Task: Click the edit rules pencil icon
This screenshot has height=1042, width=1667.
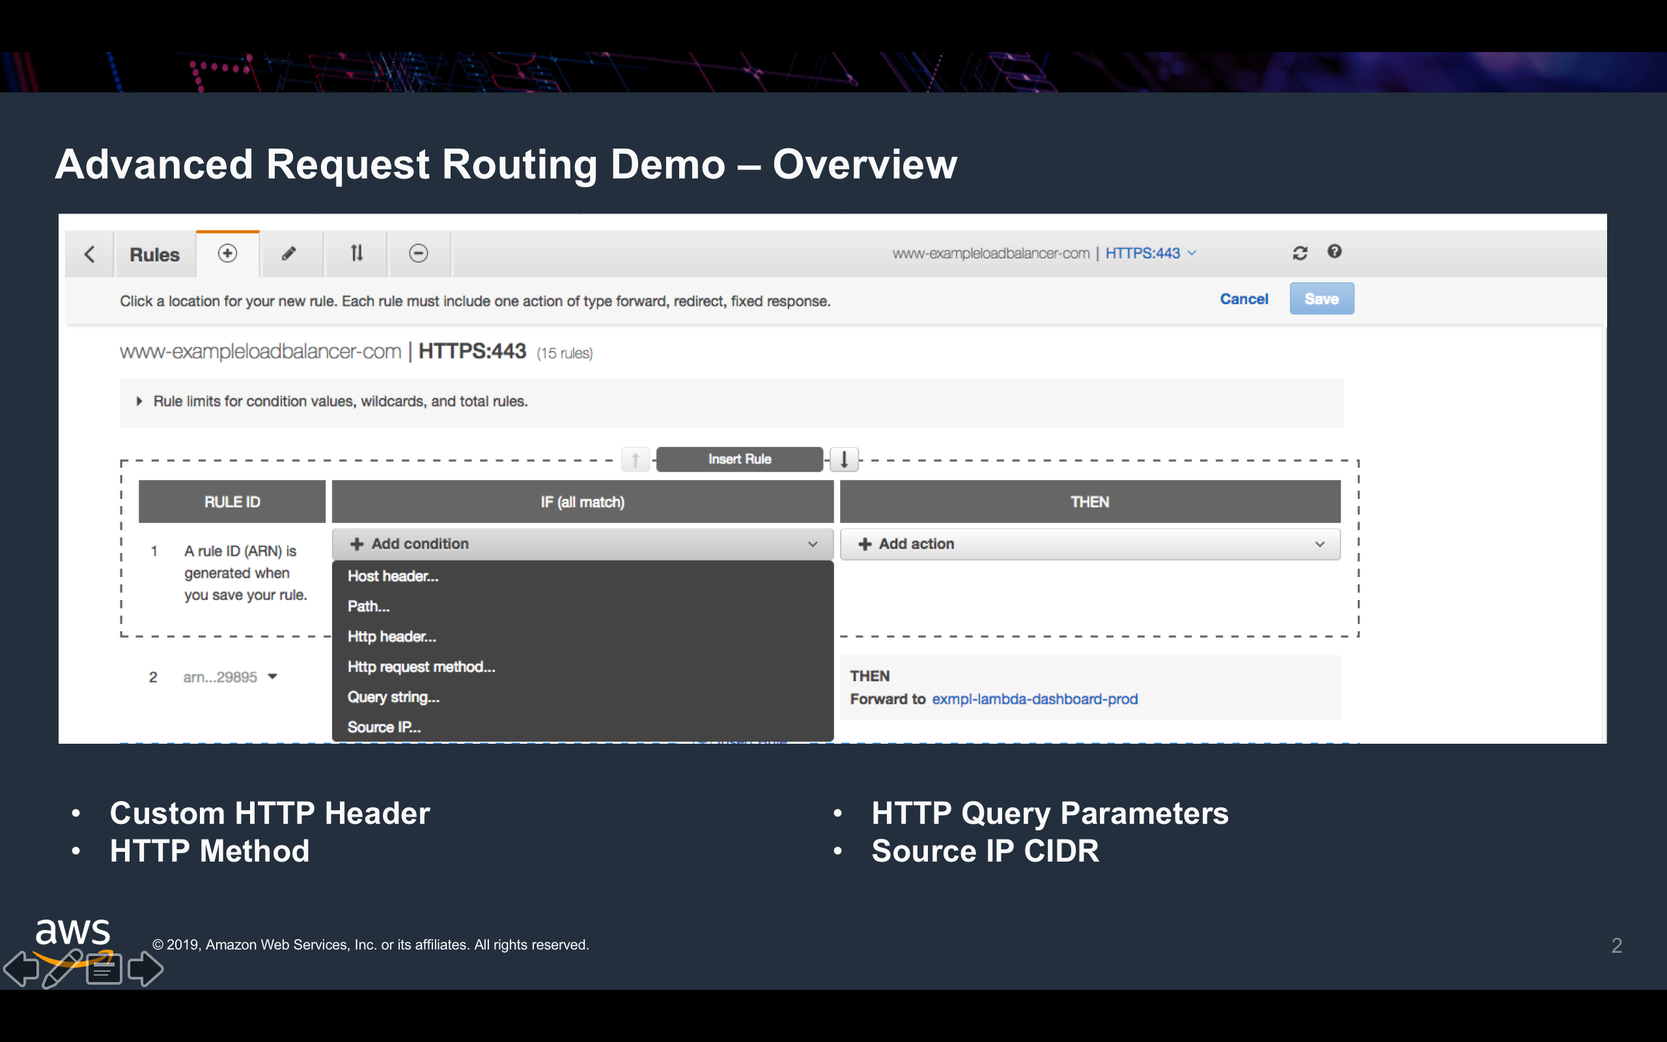Action: pyautogui.click(x=289, y=253)
